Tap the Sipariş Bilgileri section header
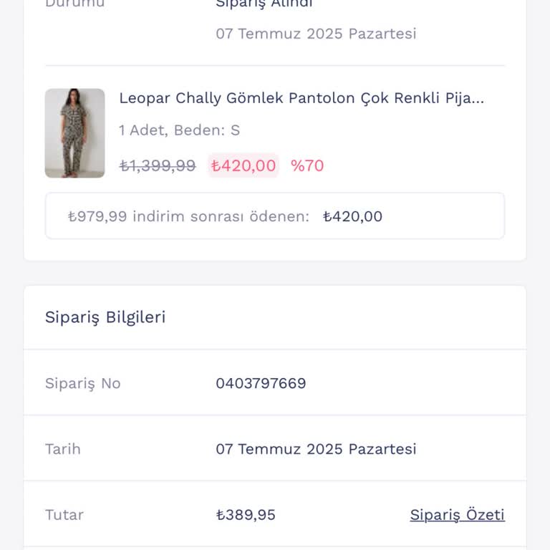Viewport: 550px width, 550px height. pos(105,317)
